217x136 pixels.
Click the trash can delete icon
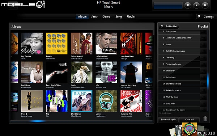coord(205,119)
